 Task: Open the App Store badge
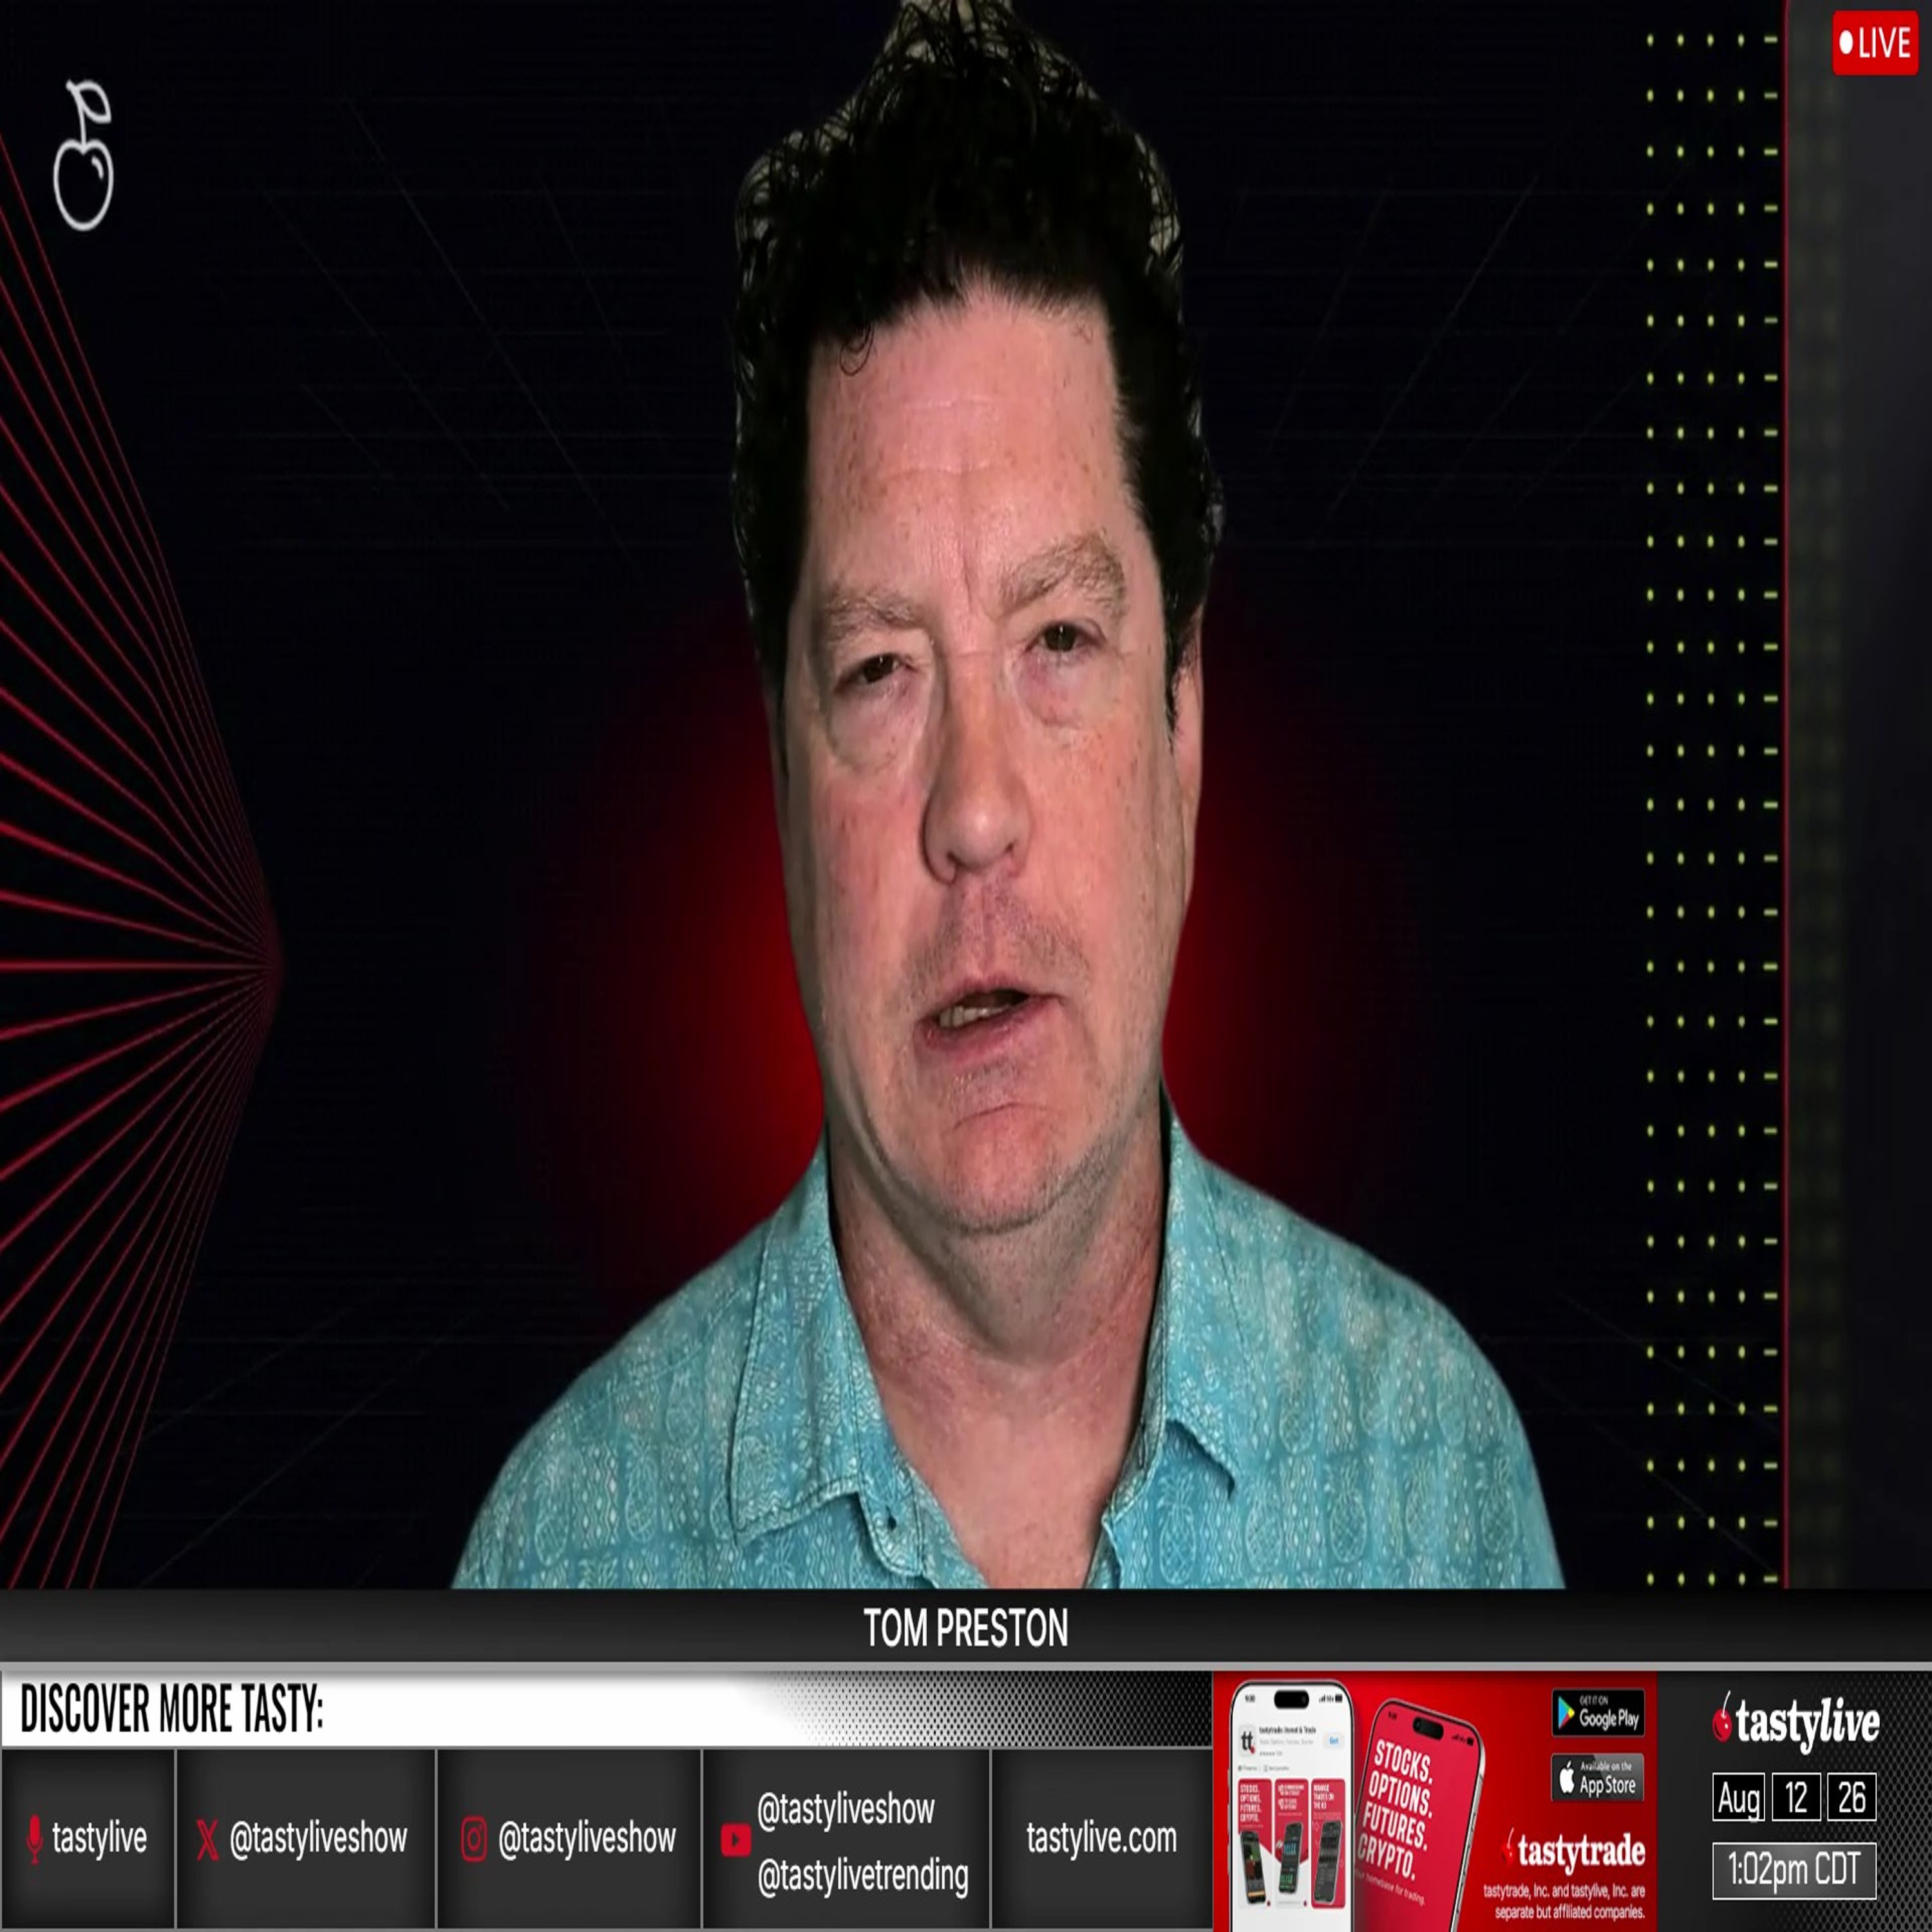click(x=1598, y=1777)
